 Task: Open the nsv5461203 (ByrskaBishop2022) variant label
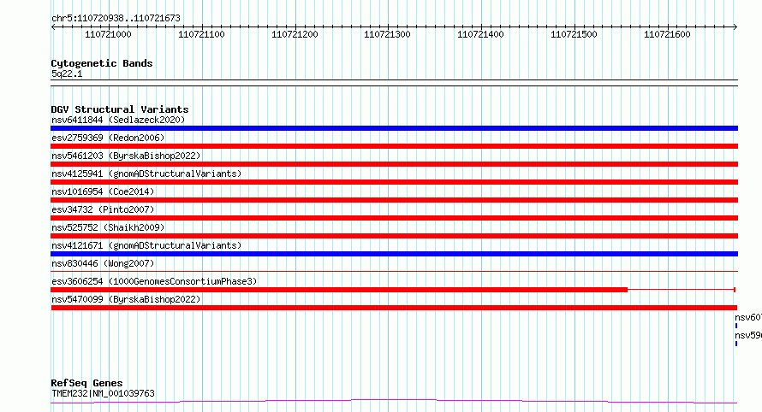(x=126, y=156)
